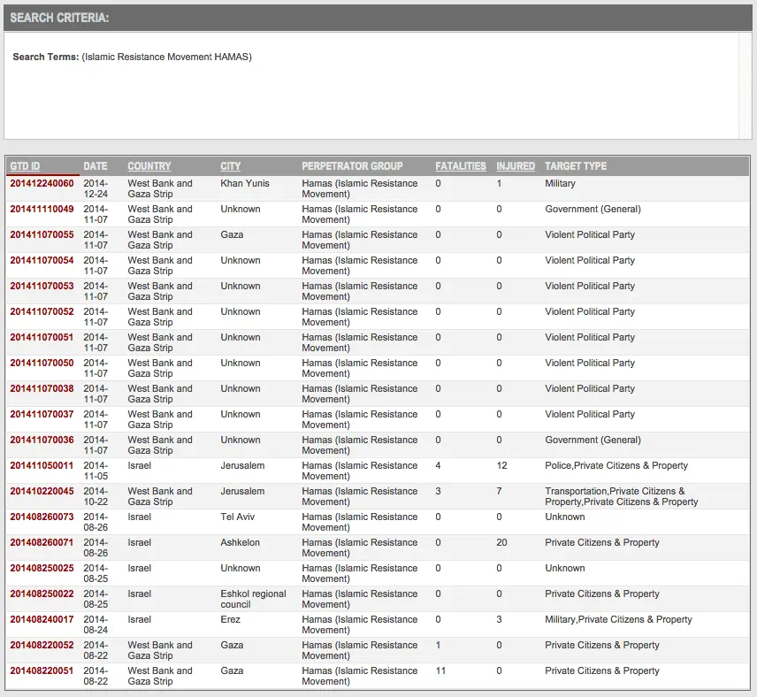
Task: Sort results by Injured column header
Action: click(515, 166)
